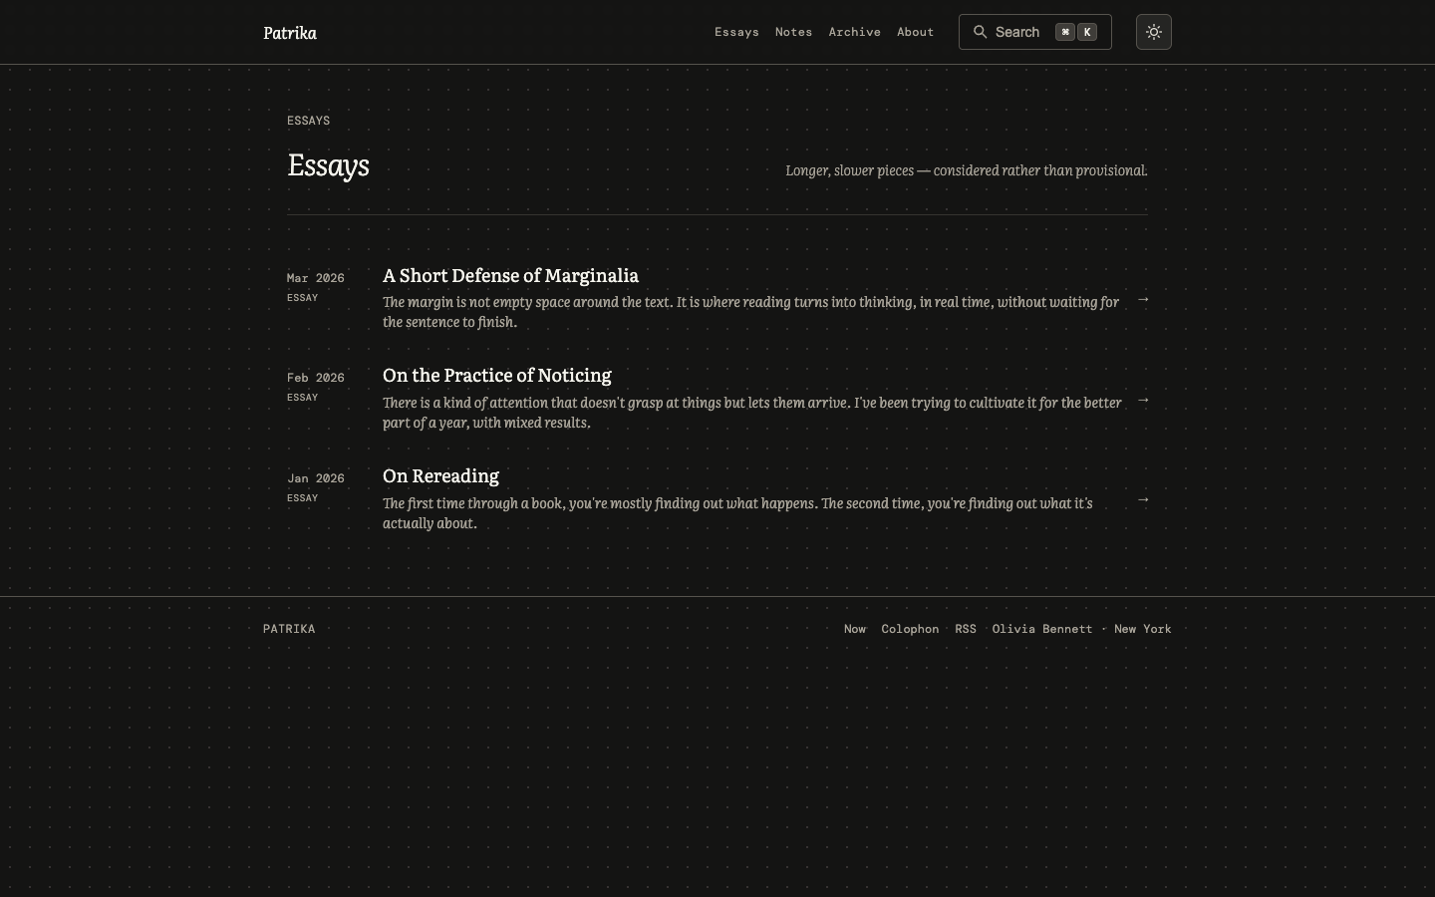Screen dimensions: 1435x897
Task: Click the magnifier icon in Search
Action: click(981, 32)
